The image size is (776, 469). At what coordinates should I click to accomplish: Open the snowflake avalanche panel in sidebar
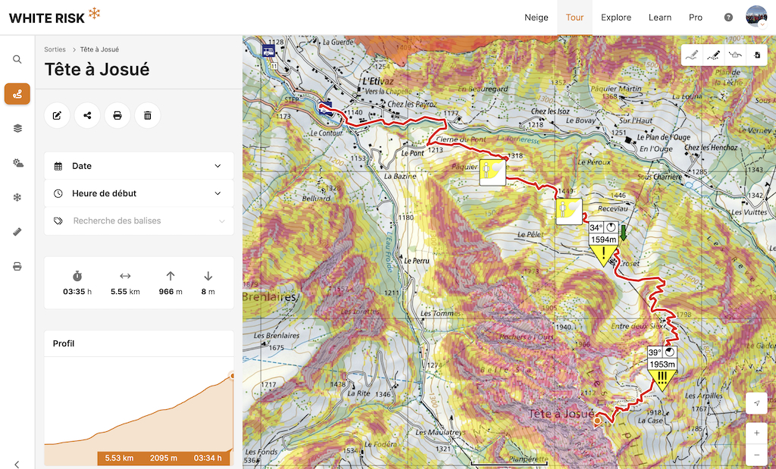(17, 197)
